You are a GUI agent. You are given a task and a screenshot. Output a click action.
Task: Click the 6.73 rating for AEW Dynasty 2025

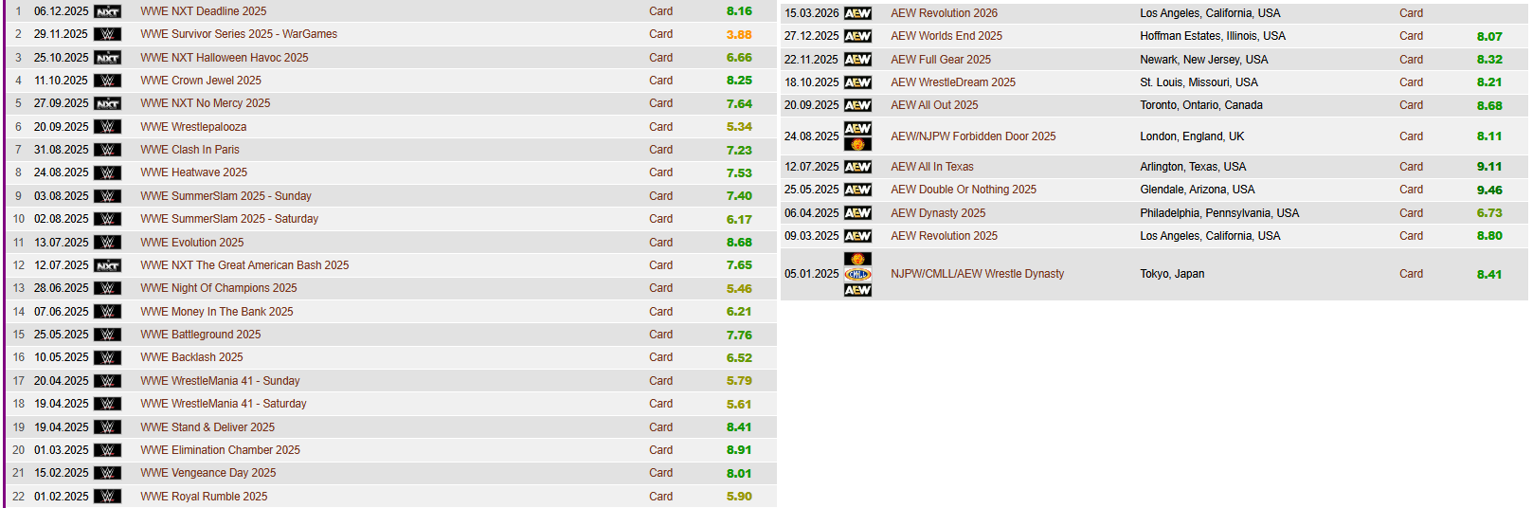coord(1489,213)
